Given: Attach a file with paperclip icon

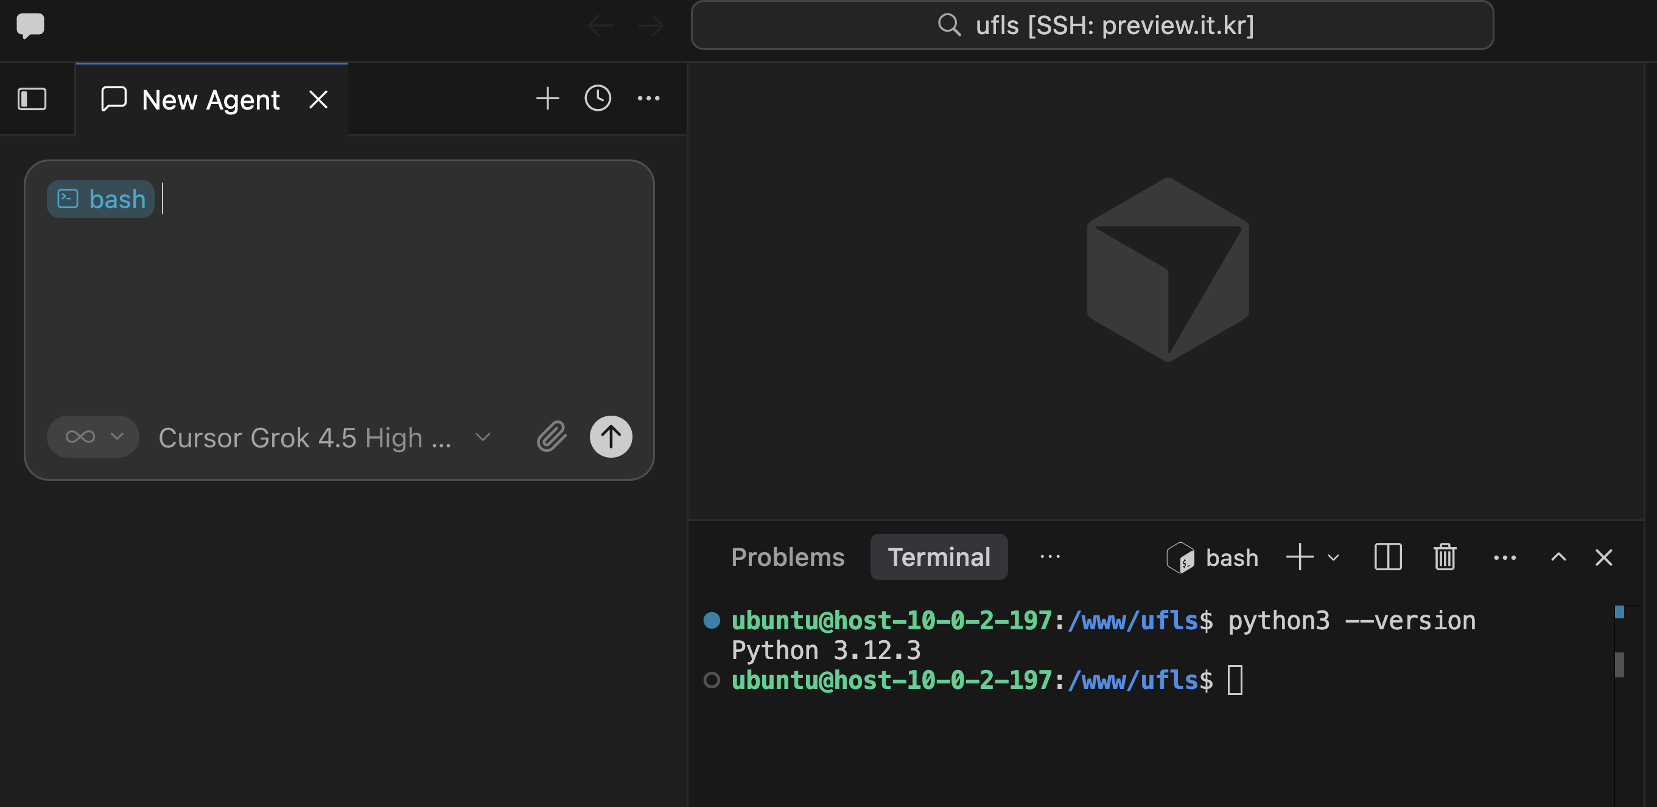Looking at the screenshot, I should [x=552, y=436].
